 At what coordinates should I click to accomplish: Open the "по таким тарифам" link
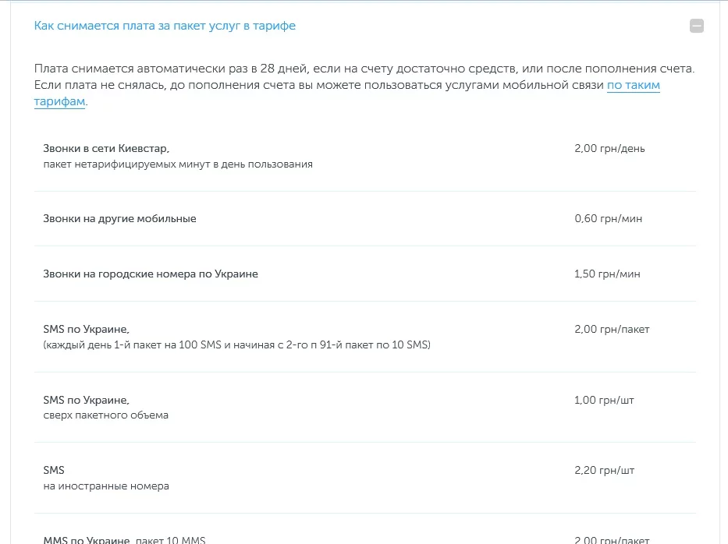pos(633,85)
